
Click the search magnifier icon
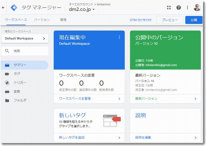click(7, 51)
